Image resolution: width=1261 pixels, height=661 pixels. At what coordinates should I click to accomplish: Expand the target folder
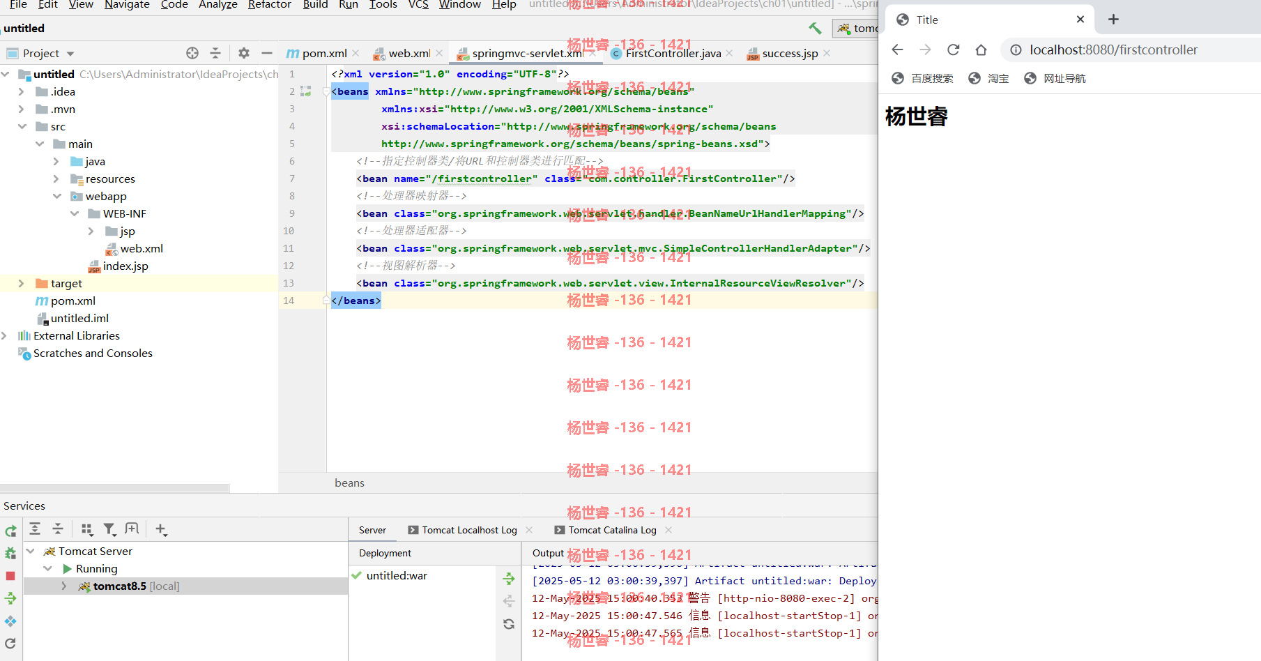pos(21,283)
